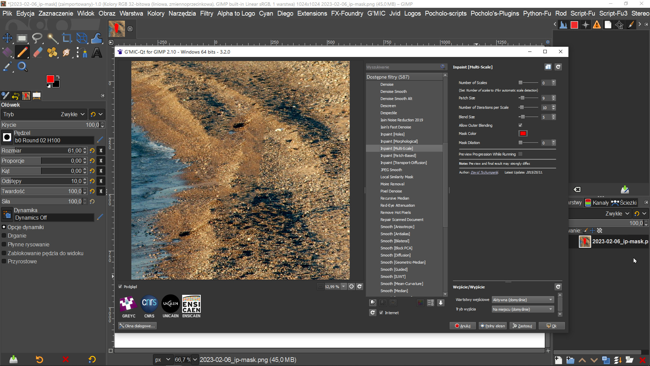Select the Eraser tool in toolbox
The height and width of the screenshot is (366, 650).
37,53
